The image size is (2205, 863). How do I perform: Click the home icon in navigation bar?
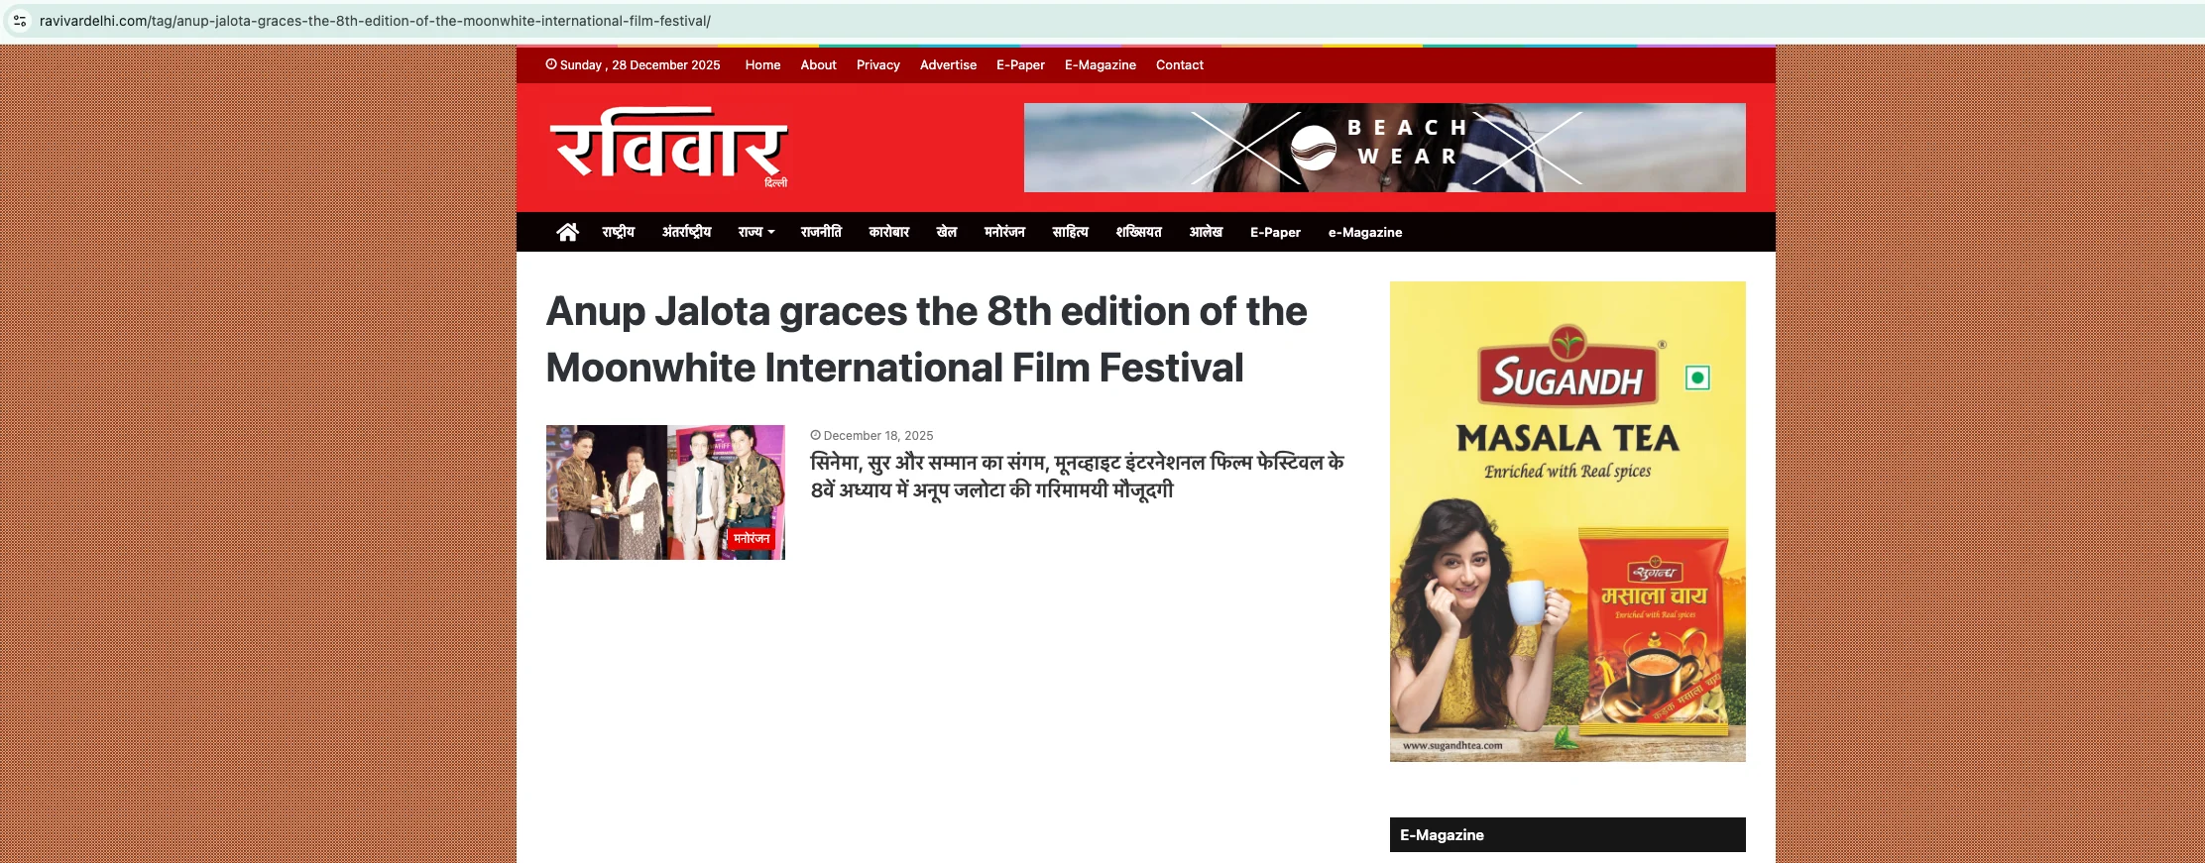[567, 232]
